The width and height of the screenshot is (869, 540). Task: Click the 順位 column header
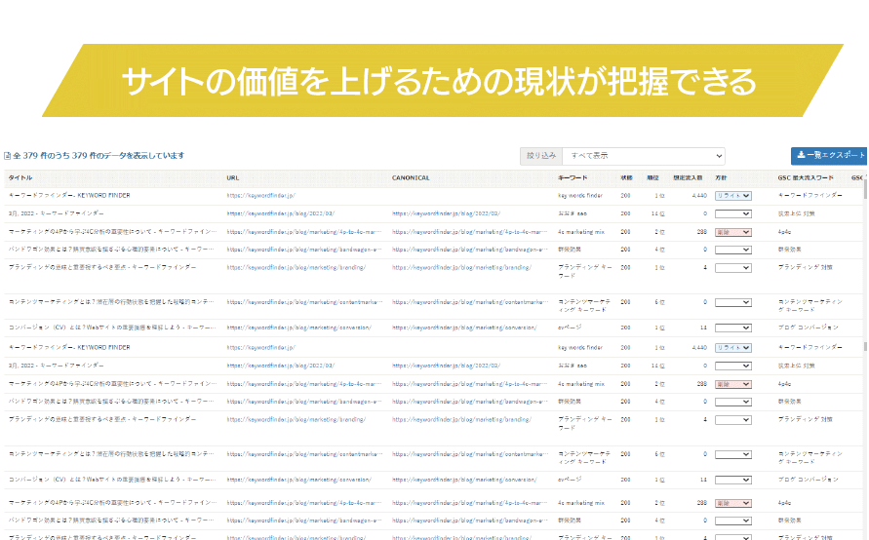click(x=652, y=178)
